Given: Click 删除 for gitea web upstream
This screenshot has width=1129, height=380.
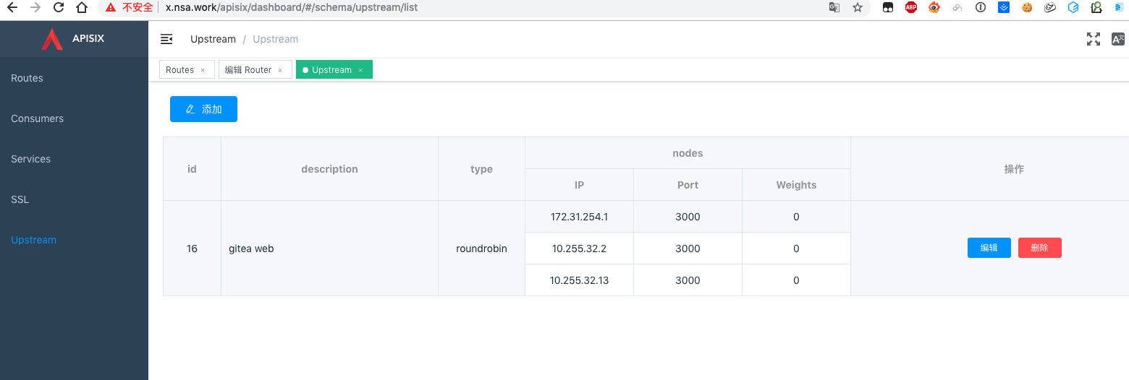Looking at the screenshot, I should coord(1039,248).
